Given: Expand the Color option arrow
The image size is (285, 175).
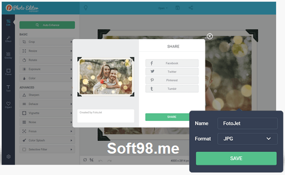Looking at the screenshot, I should pyautogui.click(x=71, y=78).
